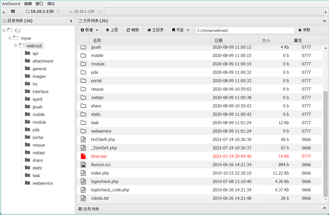Screen dimensions: 329x215
Task: Click the resque folder icon in file list
Action: pyautogui.click(x=83, y=89)
